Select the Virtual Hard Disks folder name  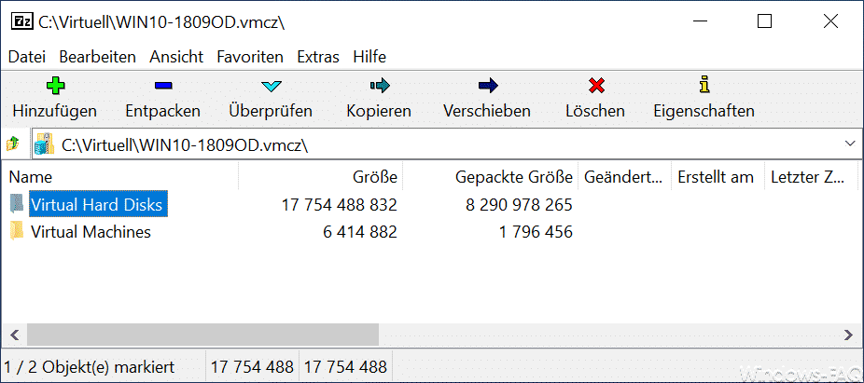click(x=97, y=205)
